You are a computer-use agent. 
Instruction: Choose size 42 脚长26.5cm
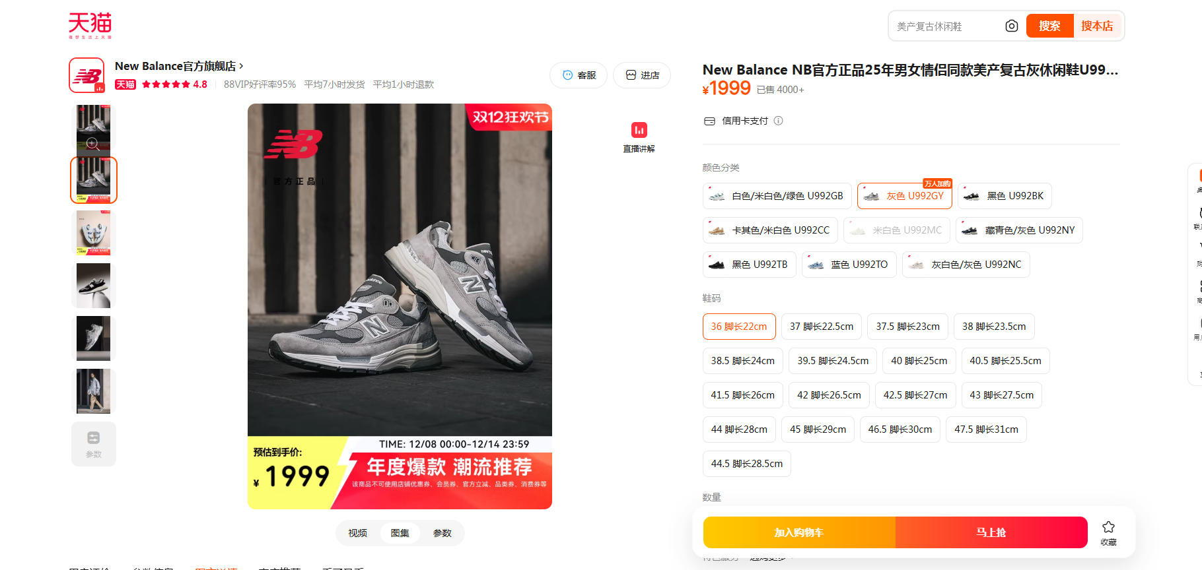coord(828,395)
